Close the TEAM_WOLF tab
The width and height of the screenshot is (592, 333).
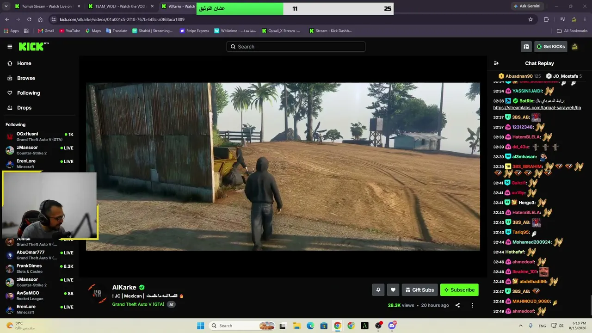click(152, 6)
